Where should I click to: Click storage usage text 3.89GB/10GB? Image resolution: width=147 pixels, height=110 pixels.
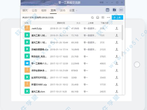(44, 18)
